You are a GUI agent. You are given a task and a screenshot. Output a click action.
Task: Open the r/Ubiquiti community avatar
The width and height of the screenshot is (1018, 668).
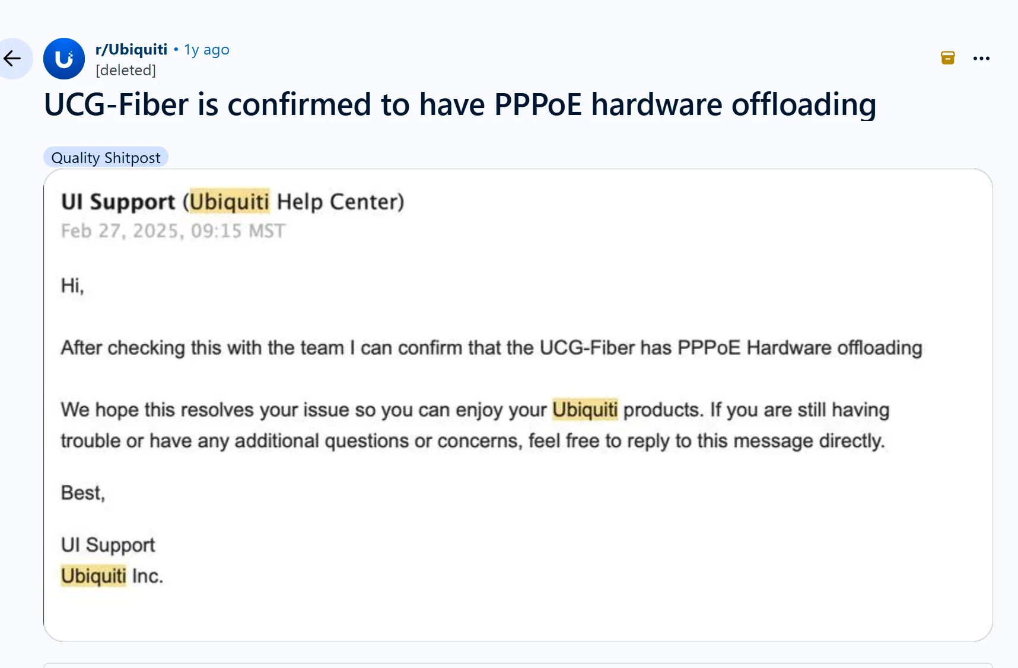(64, 59)
